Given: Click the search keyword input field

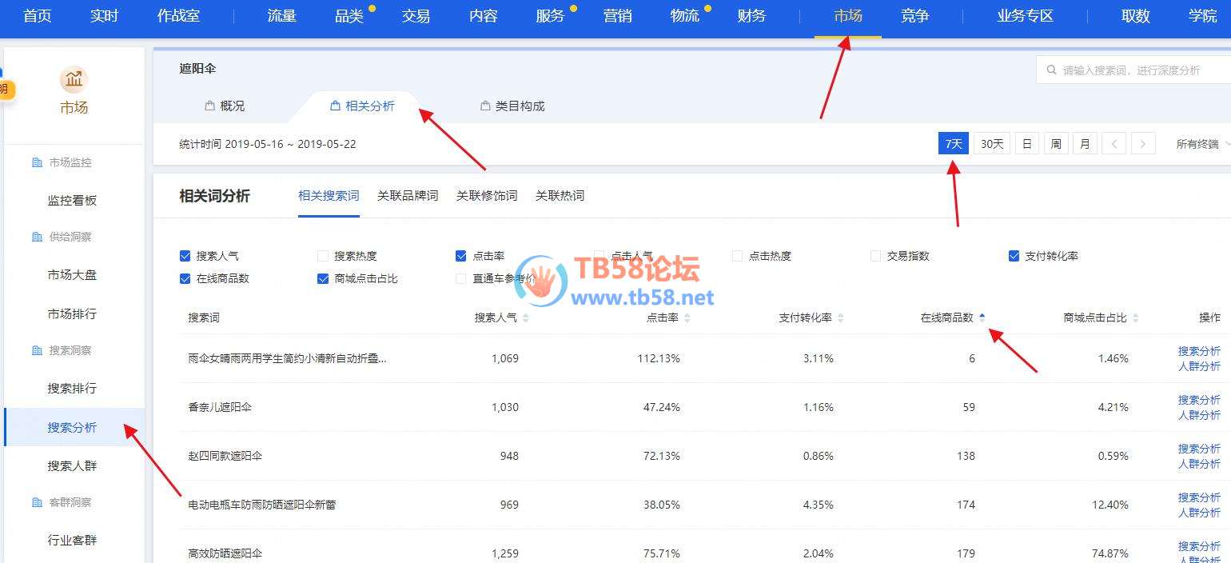Looking at the screenshot, I should tap(1135, 70).
